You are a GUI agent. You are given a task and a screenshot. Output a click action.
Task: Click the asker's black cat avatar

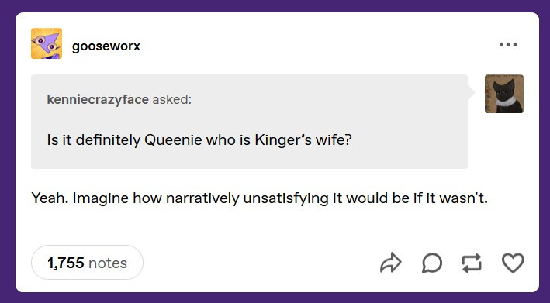coord(504,94)
